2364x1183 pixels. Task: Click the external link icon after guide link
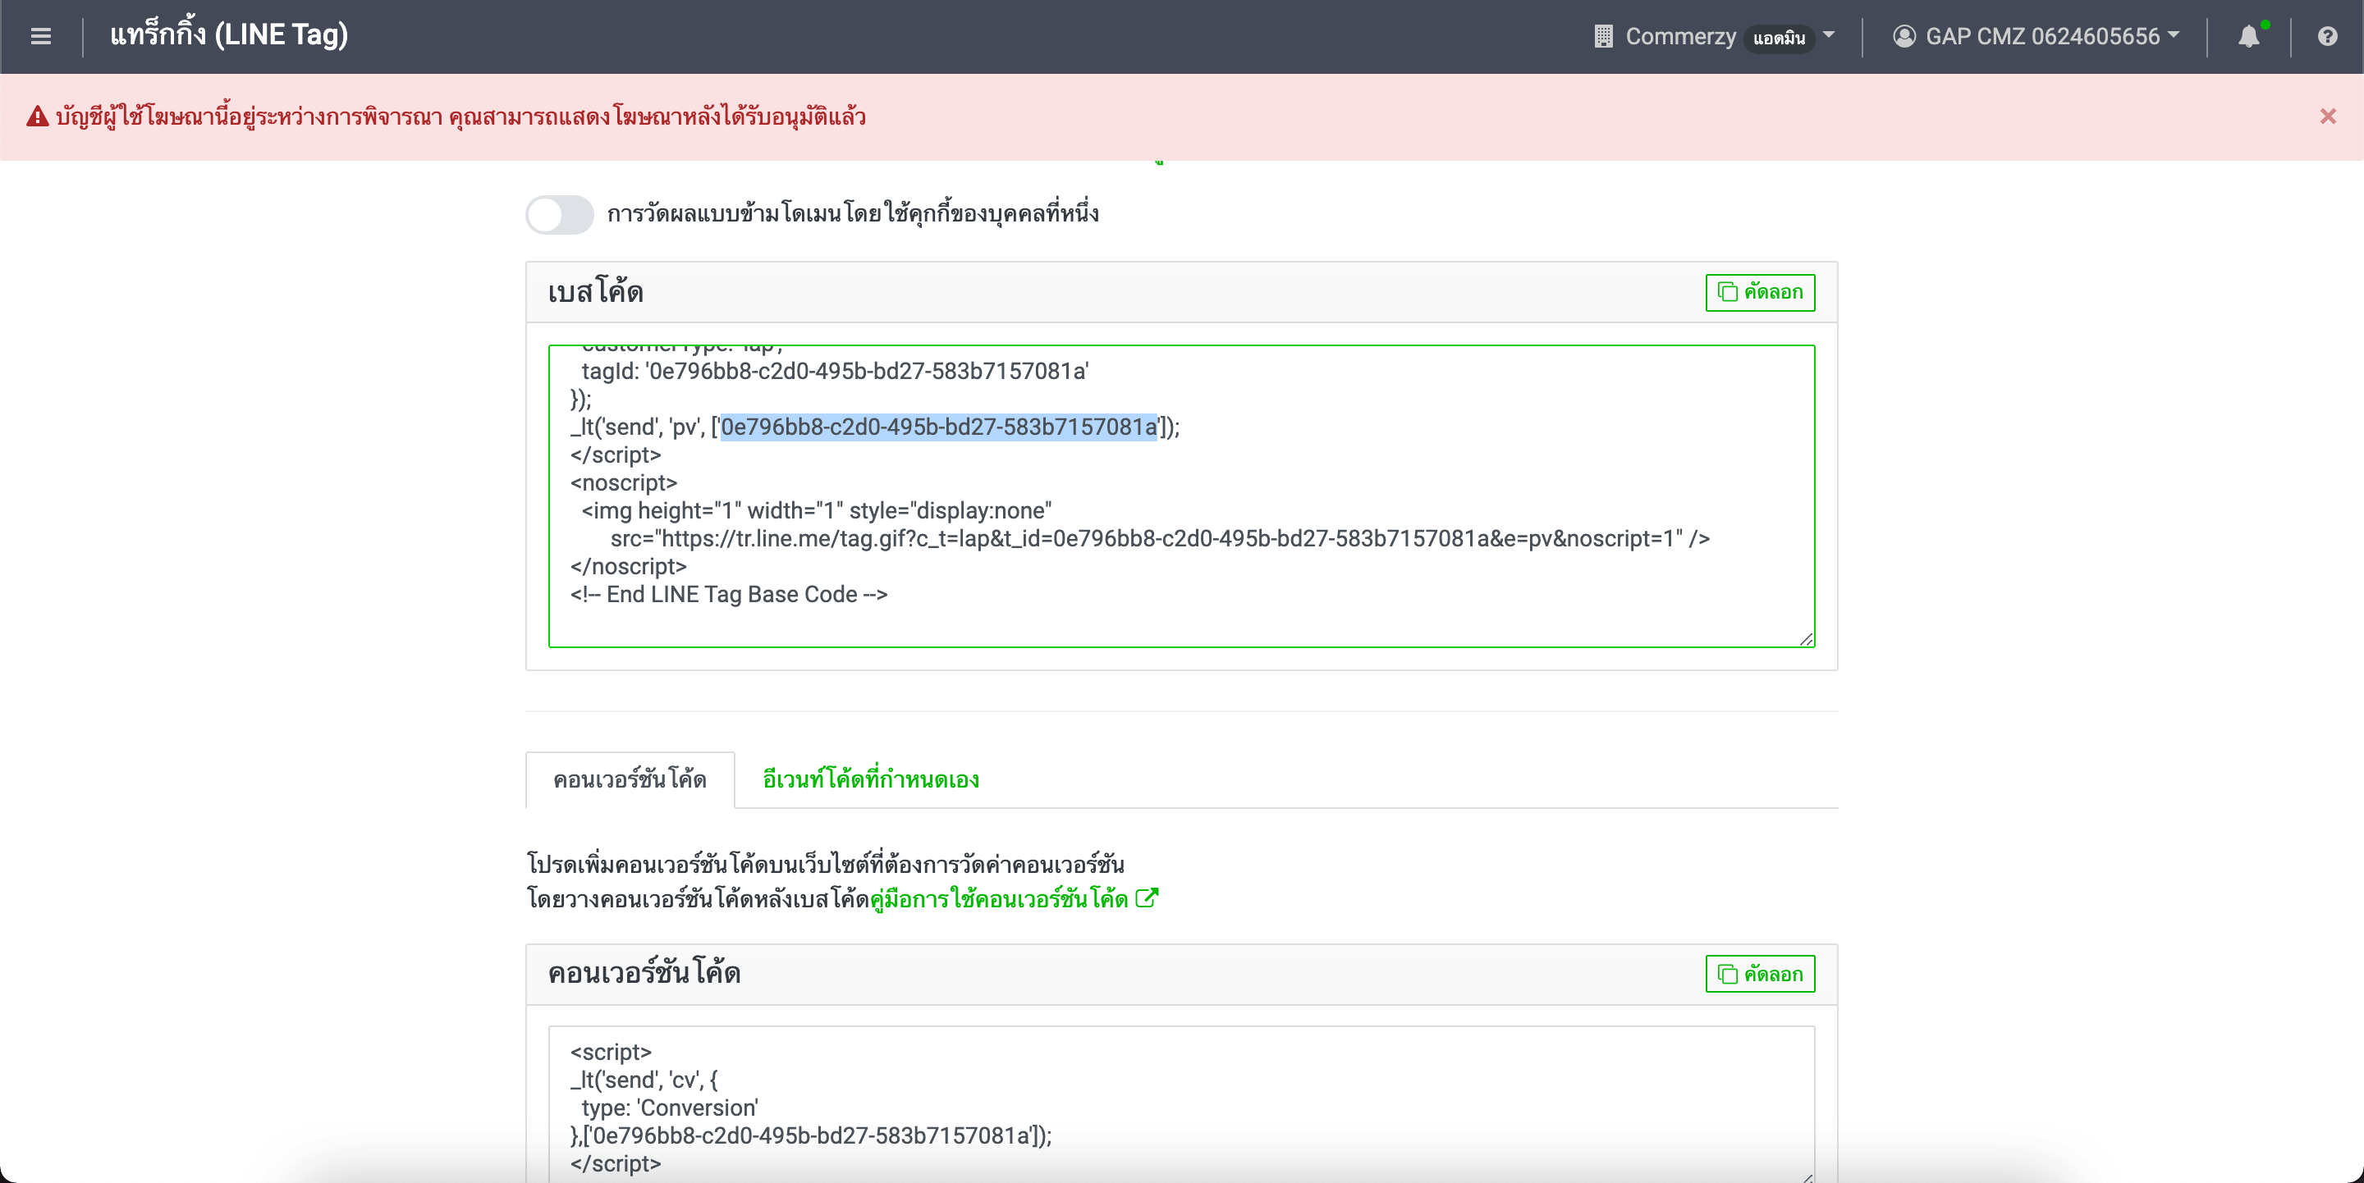1146,898
